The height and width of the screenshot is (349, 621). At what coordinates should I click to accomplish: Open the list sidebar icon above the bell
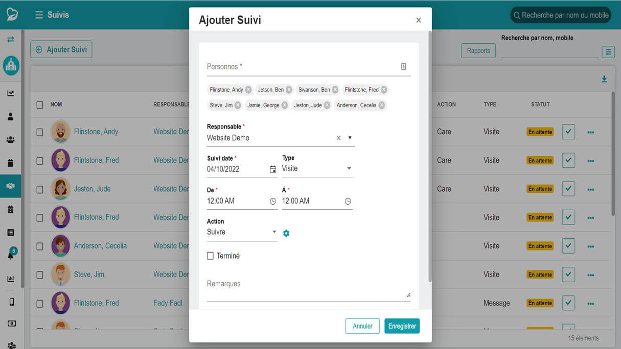11,233
